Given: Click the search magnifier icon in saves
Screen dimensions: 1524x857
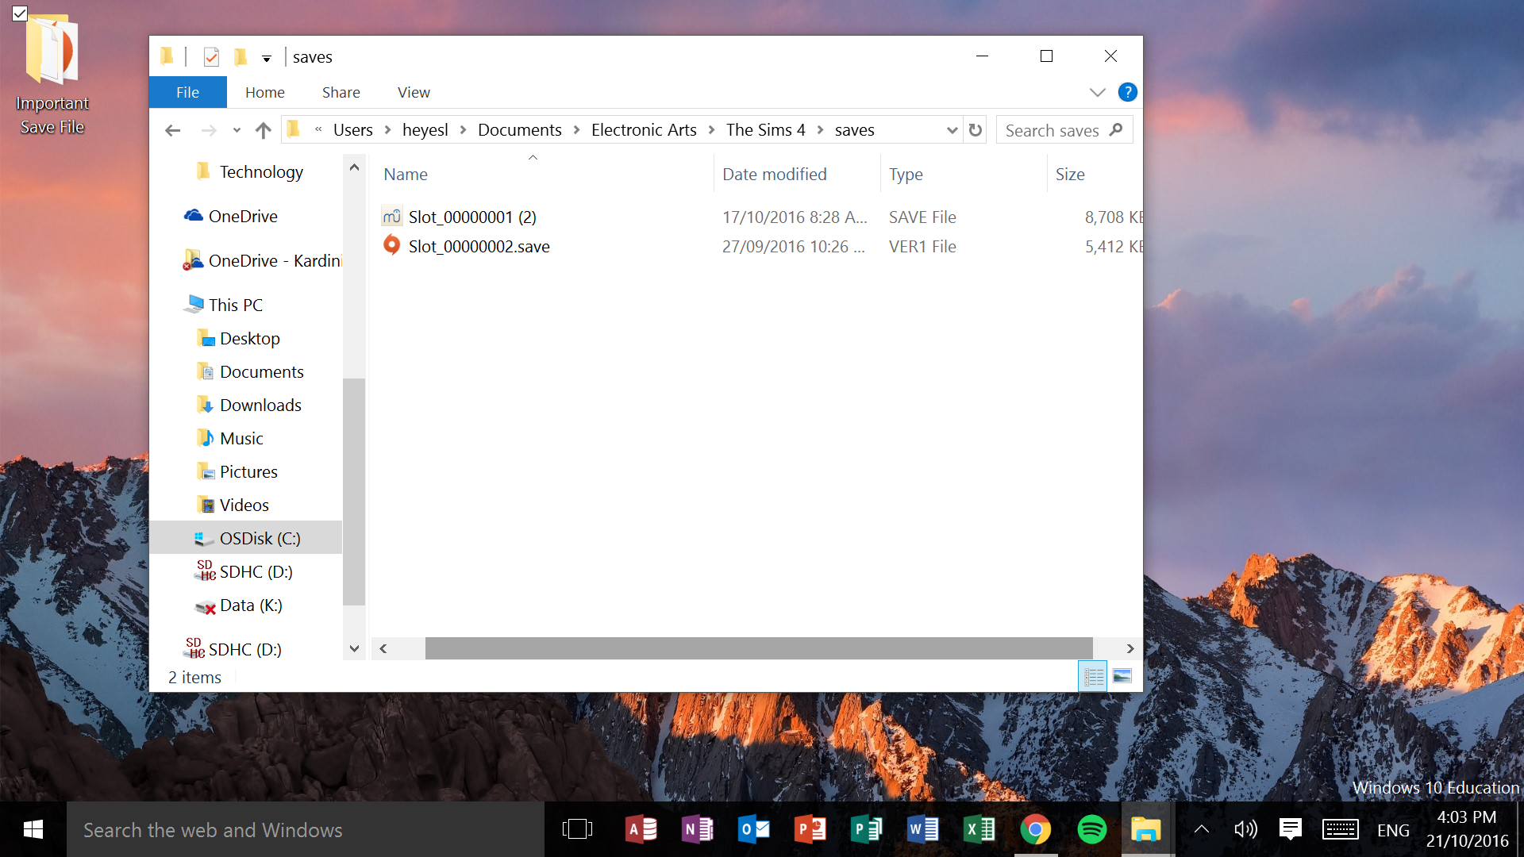Looking at the screenshot, I should (1116, 129).
